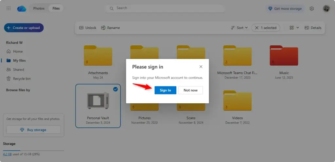Image resolution: width=335 pixels, height=162 pixels.
Task: Close the Please sign in dialog
Action: [x=201, y=66]
